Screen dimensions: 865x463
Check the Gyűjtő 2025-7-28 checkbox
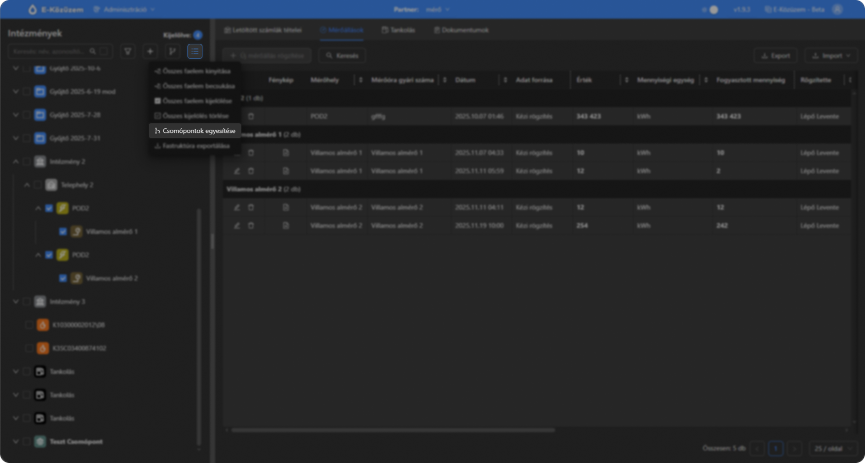click(x=27, y=115)
